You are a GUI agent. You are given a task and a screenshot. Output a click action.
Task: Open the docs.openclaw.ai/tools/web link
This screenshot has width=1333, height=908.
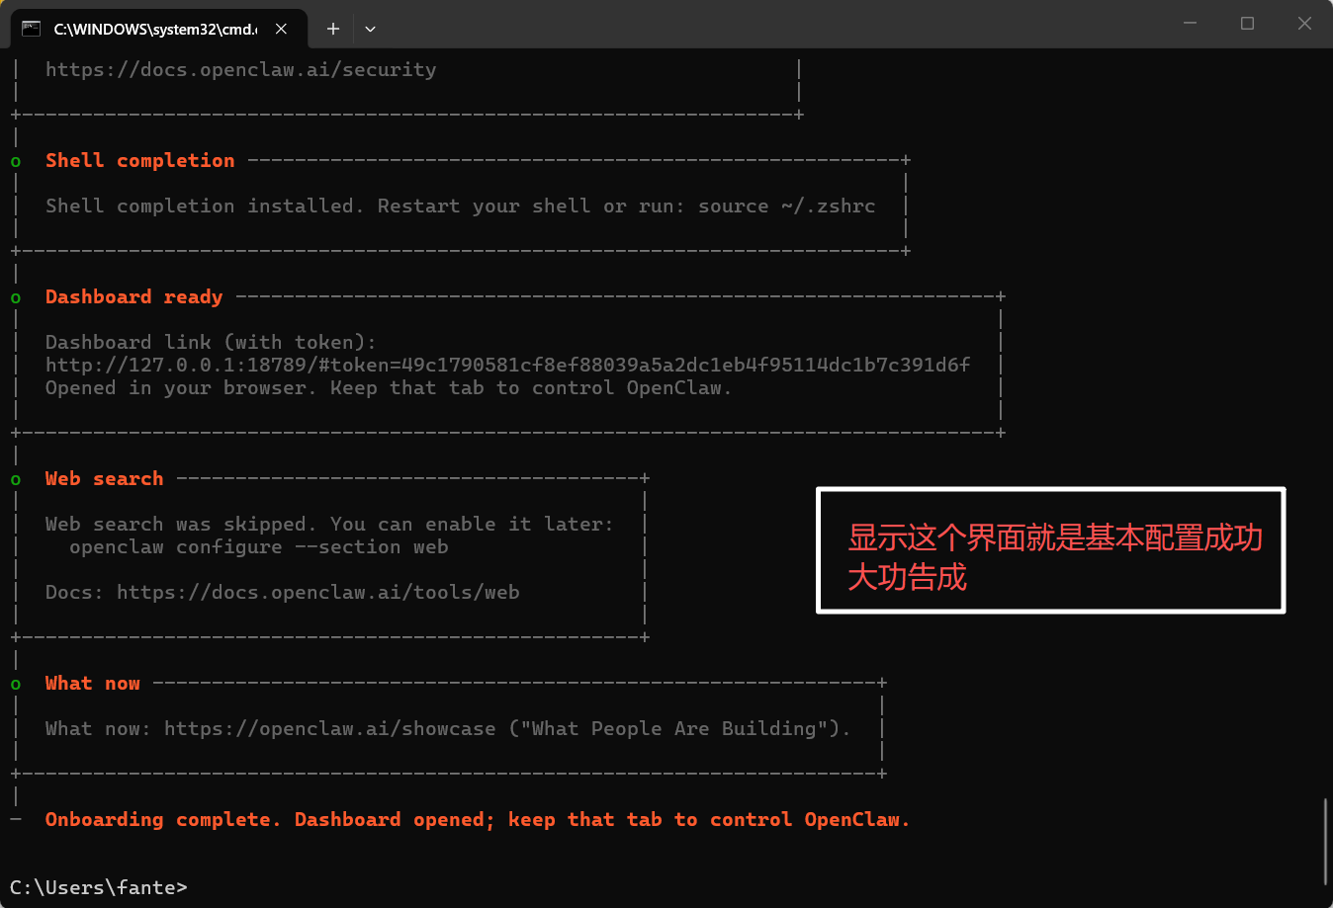[317, 592]
